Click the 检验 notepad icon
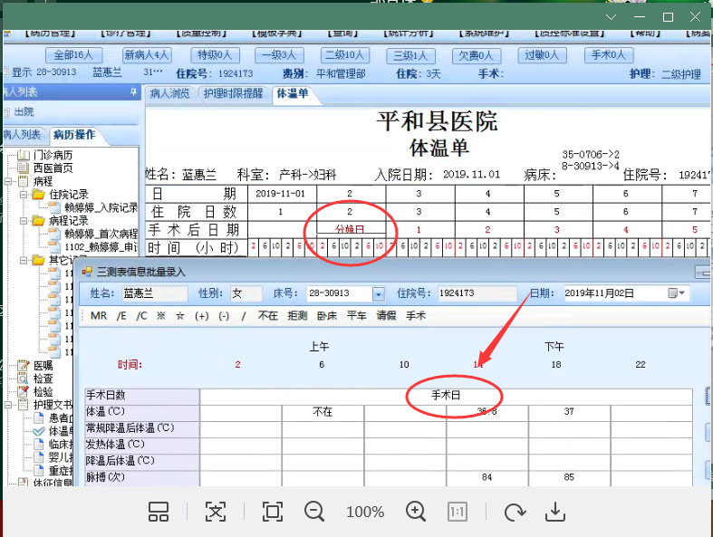 point(24,391)
